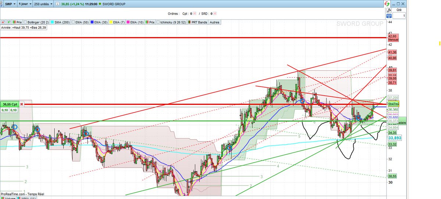Click the green up-arrow indicator icon
441x199 pixels.
(x=9, y=22)
